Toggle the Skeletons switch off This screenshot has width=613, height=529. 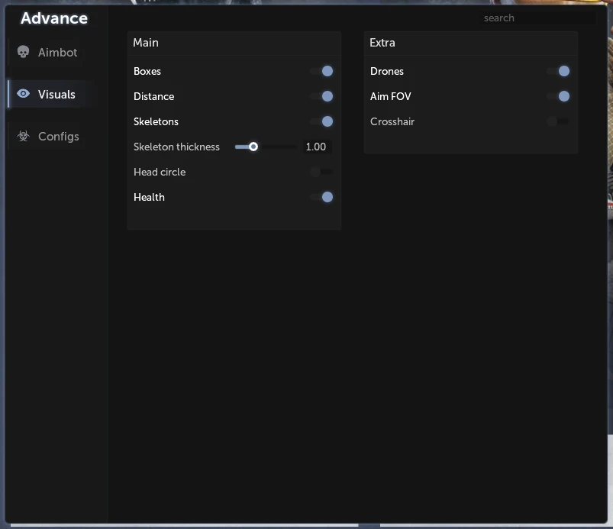click(321, 121)
